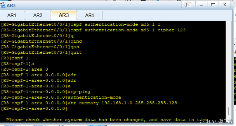Click the 'Please check whether system data' message

click(x=107, y=120)
